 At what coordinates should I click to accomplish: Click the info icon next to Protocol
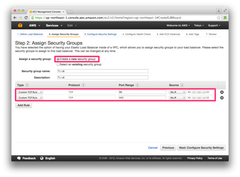pyautogui.click(x=83, y=85)
